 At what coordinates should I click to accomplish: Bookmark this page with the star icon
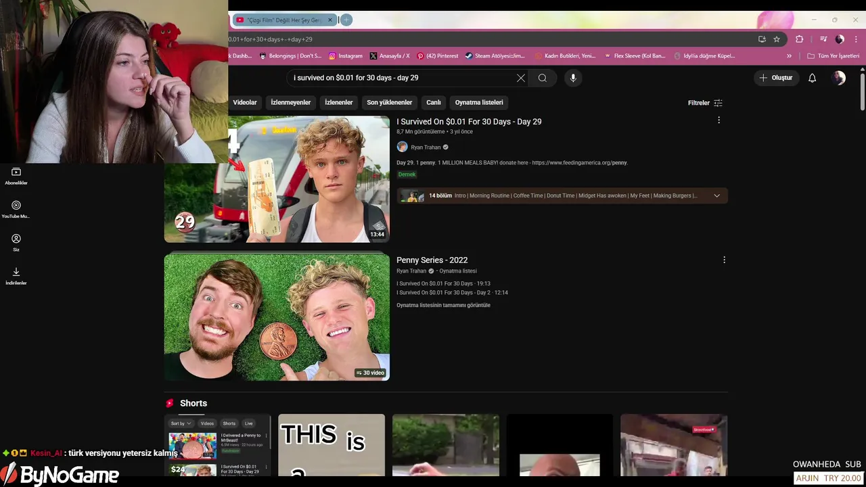pos(777,39)
